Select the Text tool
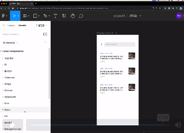 tap(55, 16)
